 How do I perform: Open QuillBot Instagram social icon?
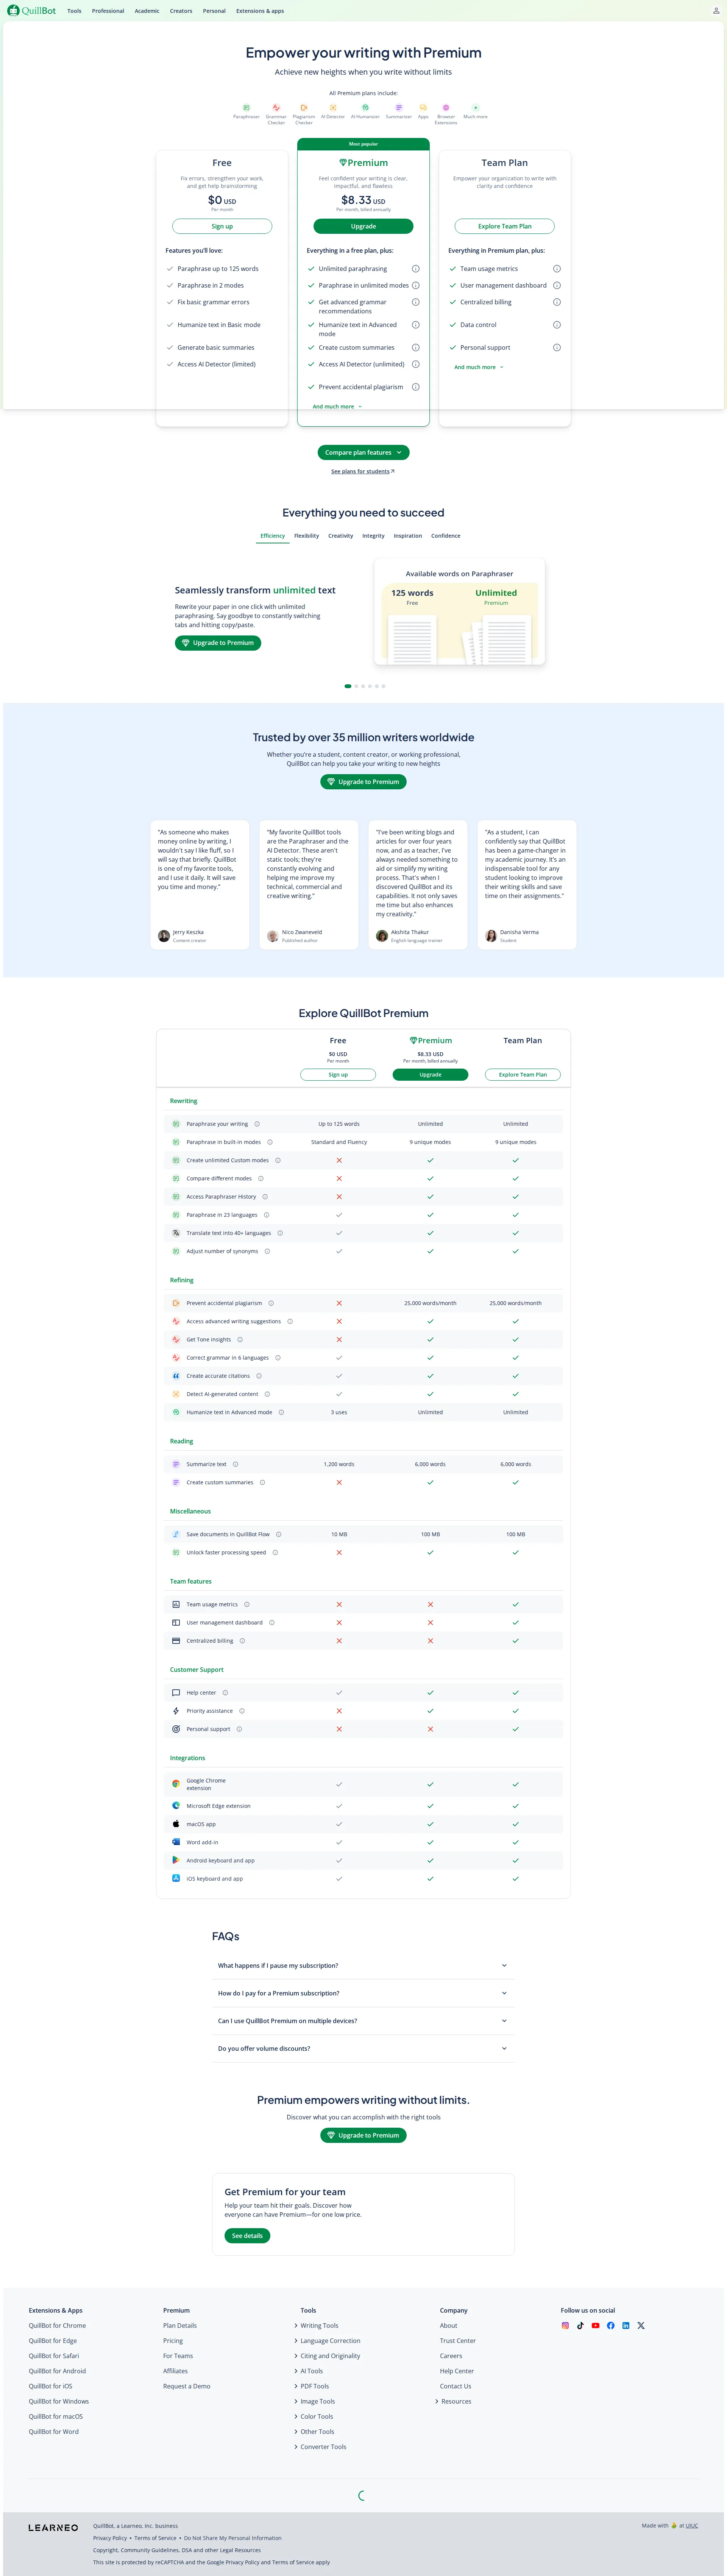(x=565, y=2325)
